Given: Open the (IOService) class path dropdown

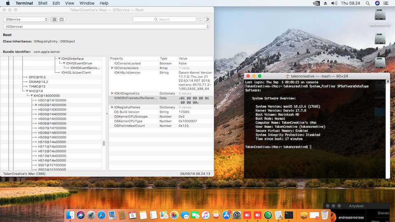Looking at the screenshot, I should click(106, 27).
